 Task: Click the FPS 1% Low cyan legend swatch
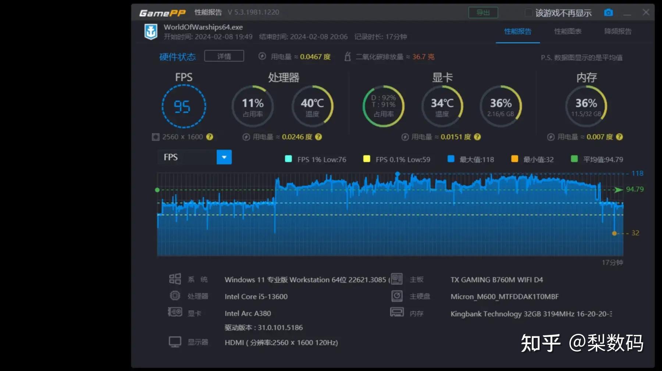288,159
